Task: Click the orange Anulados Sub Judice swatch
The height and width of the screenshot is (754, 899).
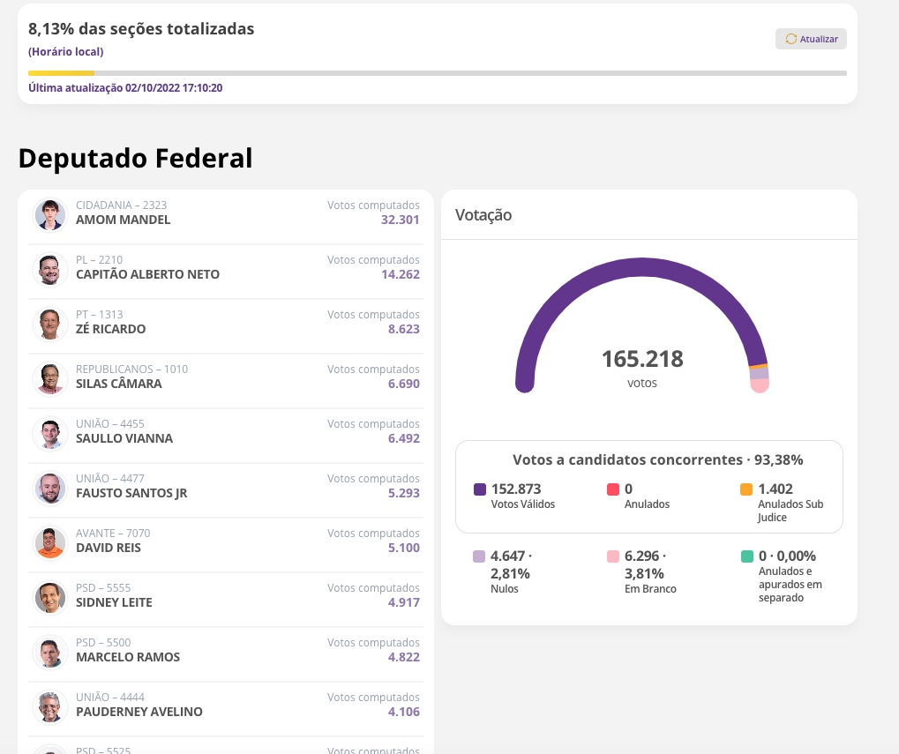Action: (746, 489)
